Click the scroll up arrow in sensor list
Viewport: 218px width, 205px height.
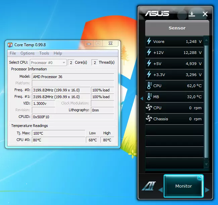tap(207, 41)
